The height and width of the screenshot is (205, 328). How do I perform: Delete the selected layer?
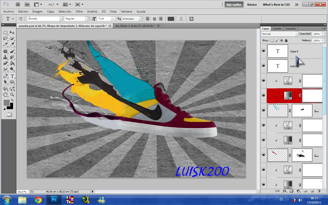click(x=319, y=191)
